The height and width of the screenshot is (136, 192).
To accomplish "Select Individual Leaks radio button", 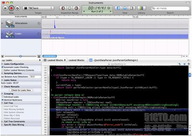I will tap(2, 97).
